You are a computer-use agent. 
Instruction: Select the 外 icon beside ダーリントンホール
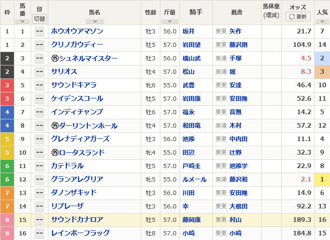[55, 126]
